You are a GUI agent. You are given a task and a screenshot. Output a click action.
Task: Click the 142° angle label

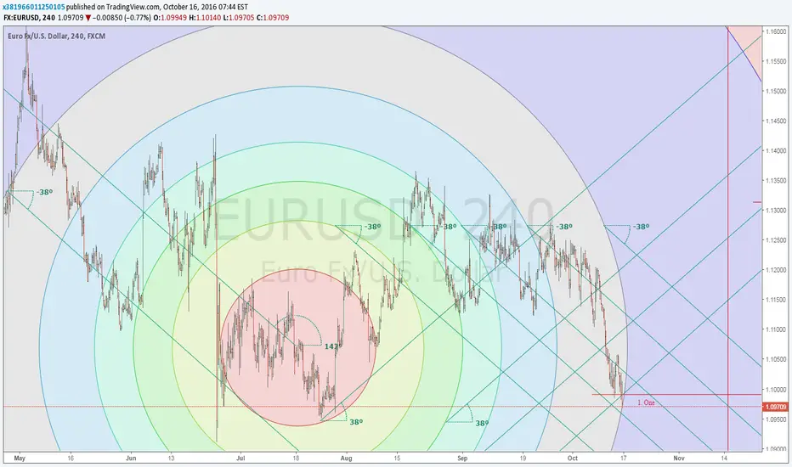[x=332, y=346]
